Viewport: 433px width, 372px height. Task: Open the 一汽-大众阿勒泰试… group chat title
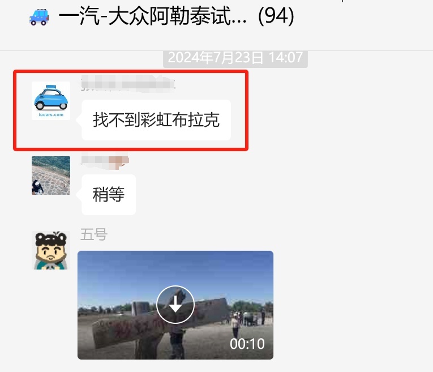pos(152,16)
